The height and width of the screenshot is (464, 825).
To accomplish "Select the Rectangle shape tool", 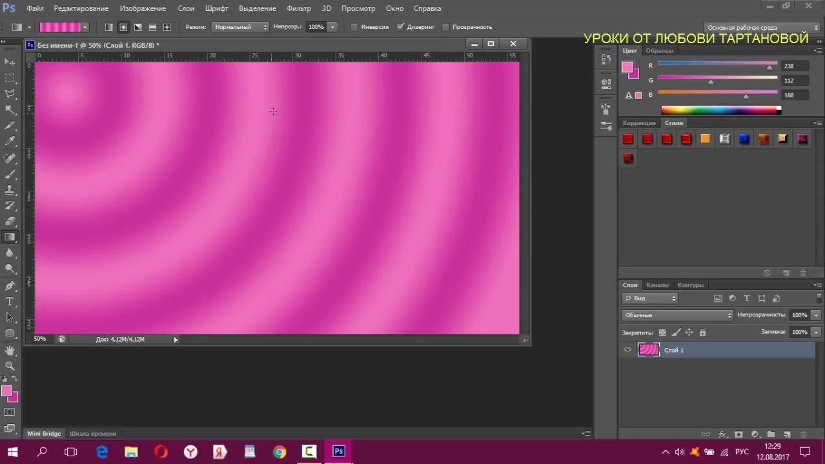I will click(x=10, y=334).
